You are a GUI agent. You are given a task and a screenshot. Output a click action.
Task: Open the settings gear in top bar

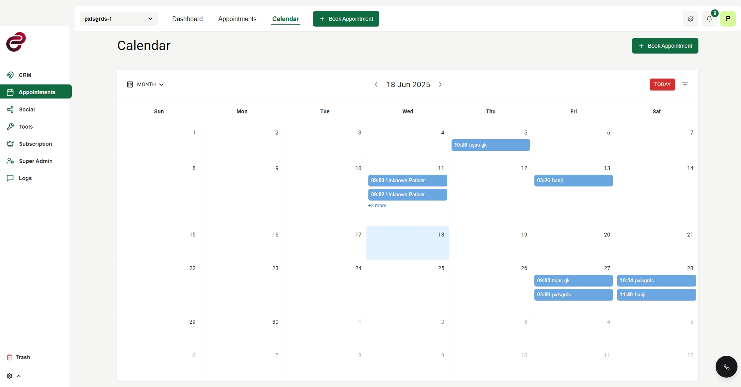tap(691, 19)
